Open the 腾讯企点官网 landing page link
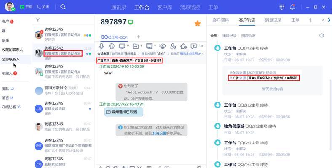Image resolution: width=332 pixels, height=168 pixels. pos(189,54)
